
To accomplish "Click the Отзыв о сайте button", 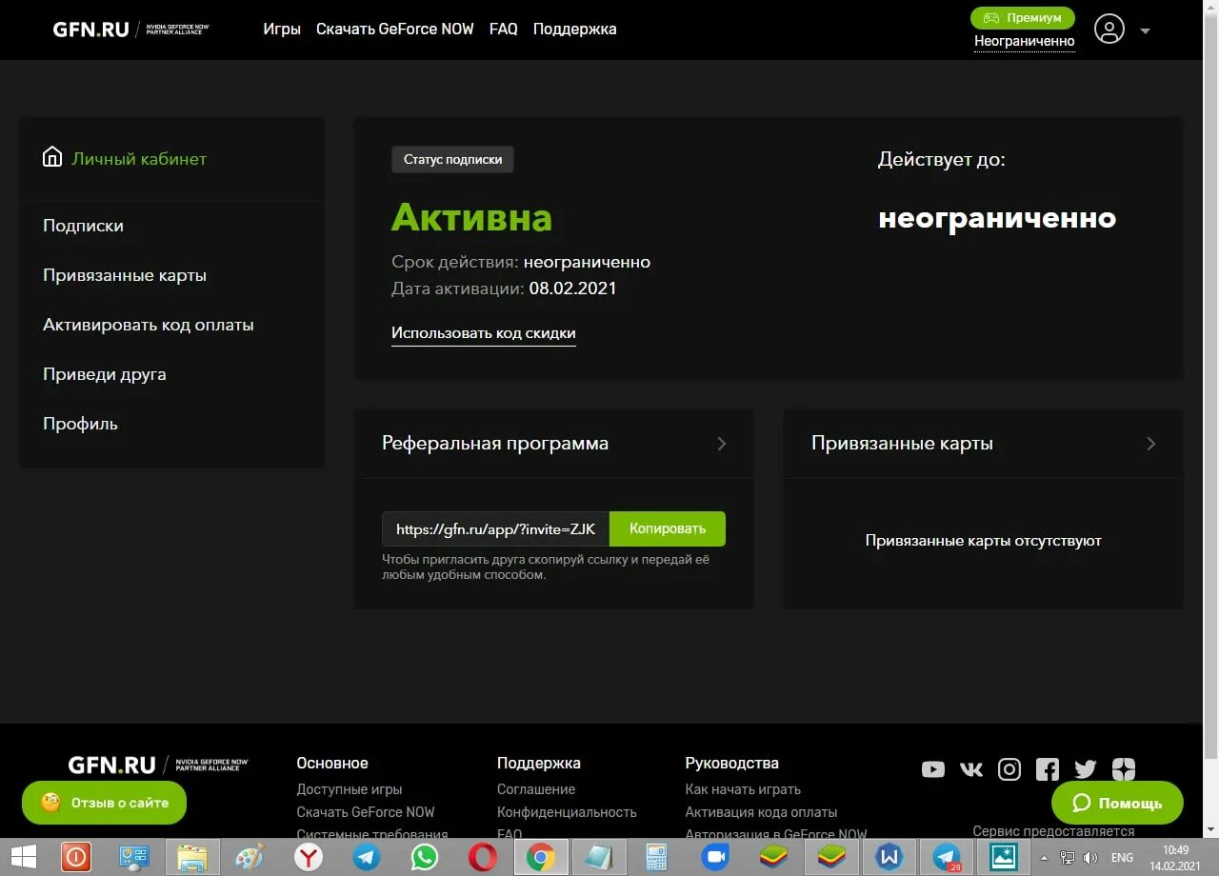I will click(105, 803).
